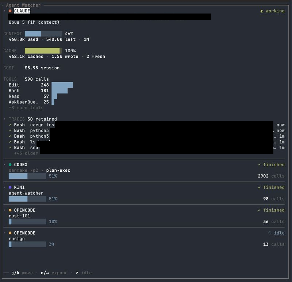The image size is (292, 282).
Task: Click the '$5.95 session' cost value
Action: pyautogui.click(x=42, y=68)
